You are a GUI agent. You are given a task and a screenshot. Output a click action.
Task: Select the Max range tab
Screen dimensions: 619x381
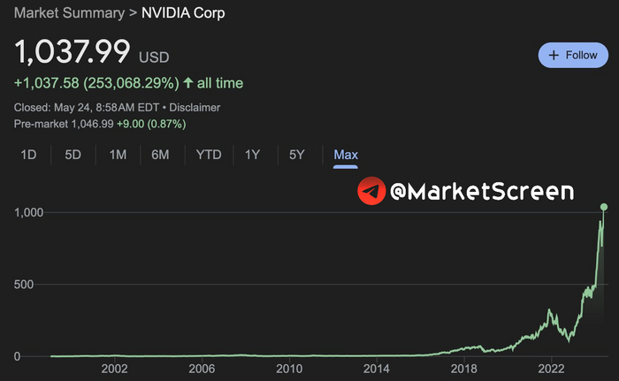(346, 155)
